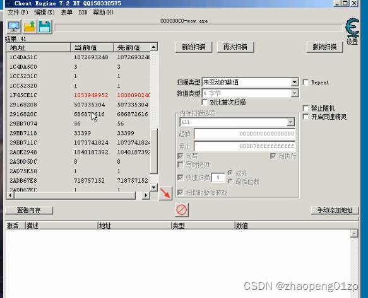Clear address list with red prohibition icon

click(182, 210)
